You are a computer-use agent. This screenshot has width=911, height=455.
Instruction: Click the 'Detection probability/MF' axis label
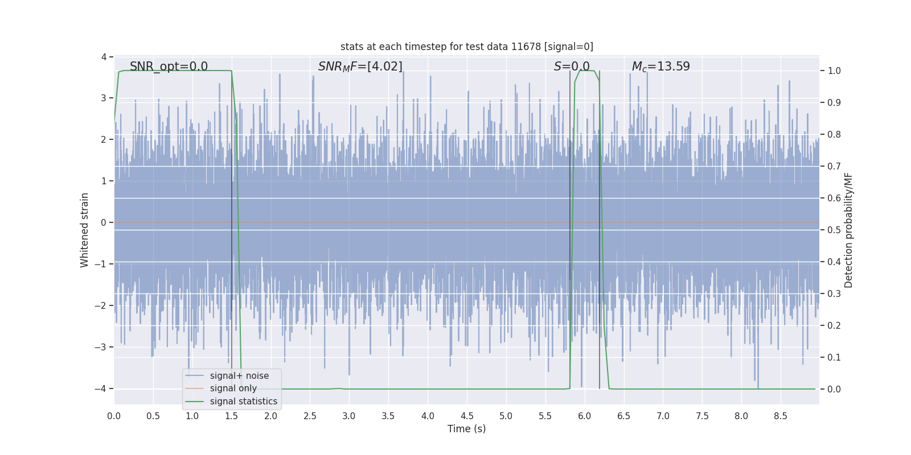click(x=849, y=230)
